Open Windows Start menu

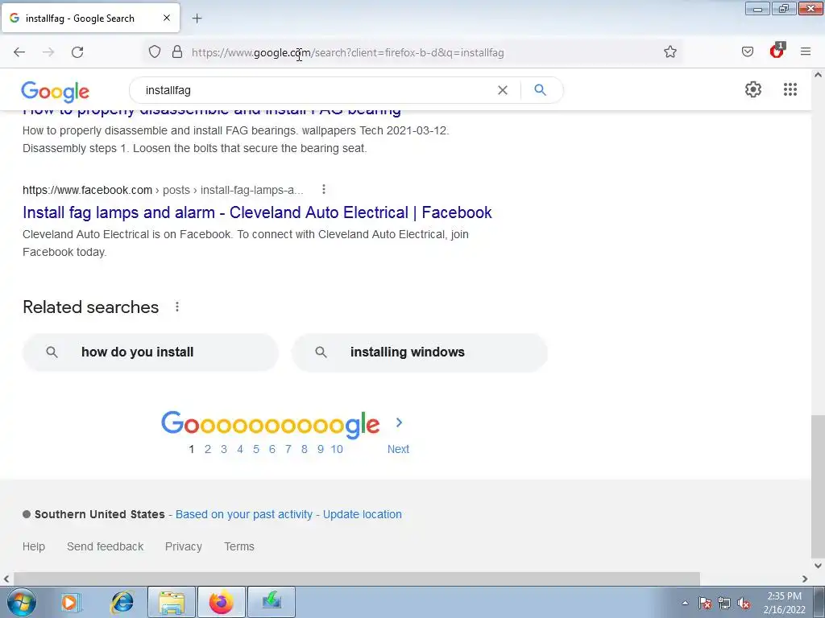pos(22,602)
